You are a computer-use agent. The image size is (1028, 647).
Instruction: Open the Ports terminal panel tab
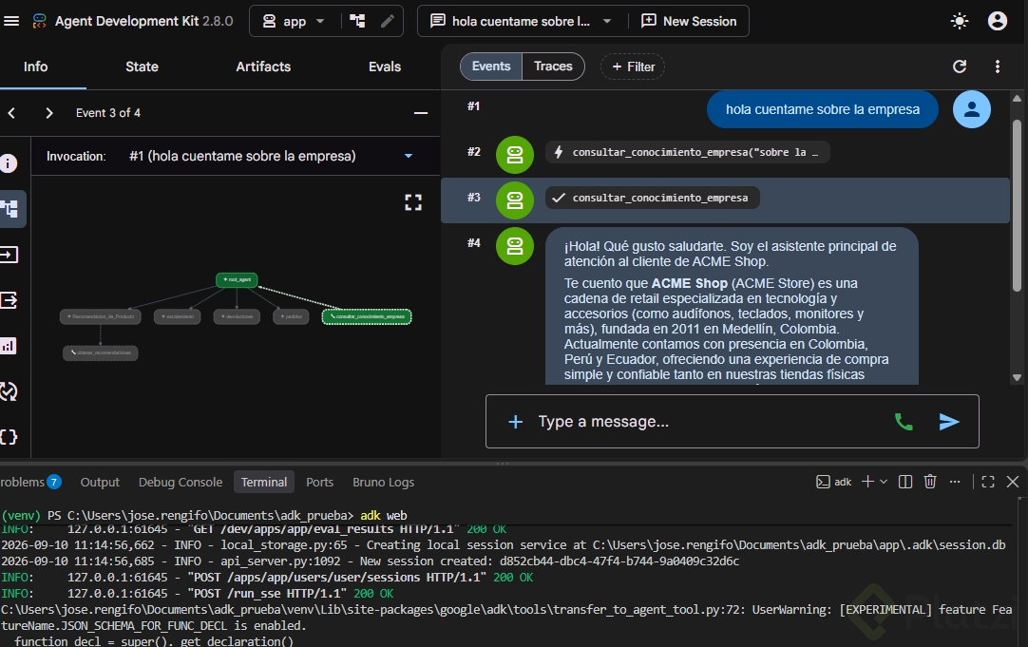[x=320, y=482]
